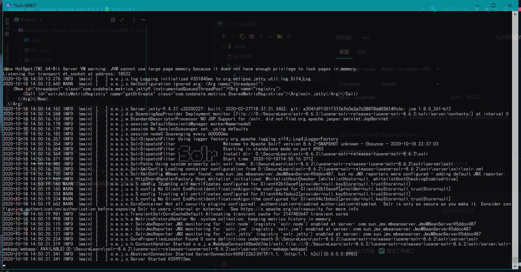Expand the .idea folder in project tree
The image size is (521, 272).
click(x=21, y=40)
